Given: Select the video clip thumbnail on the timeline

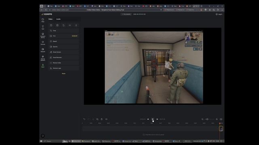Looking at the screenshot, I should click(x=221, y=128).
